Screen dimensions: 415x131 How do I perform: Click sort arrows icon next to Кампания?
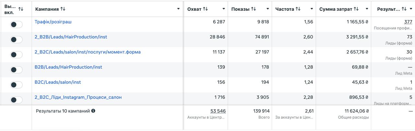63,9
